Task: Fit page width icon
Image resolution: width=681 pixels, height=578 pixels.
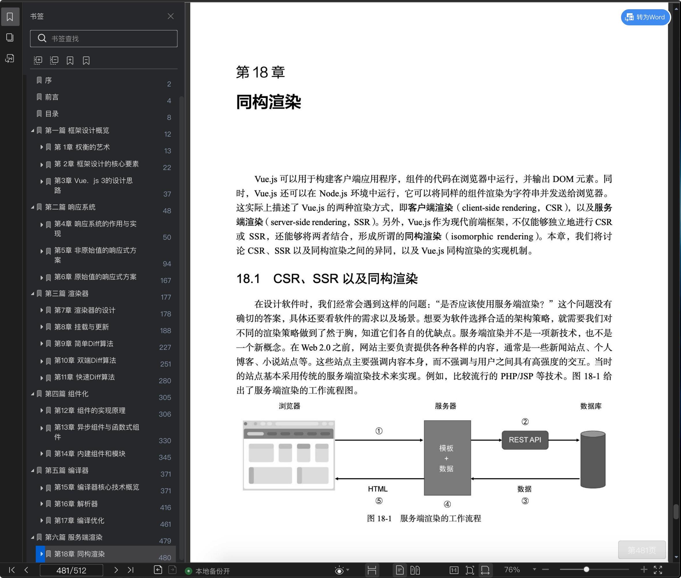Action: pyautogui.click(x=485, y=570)
